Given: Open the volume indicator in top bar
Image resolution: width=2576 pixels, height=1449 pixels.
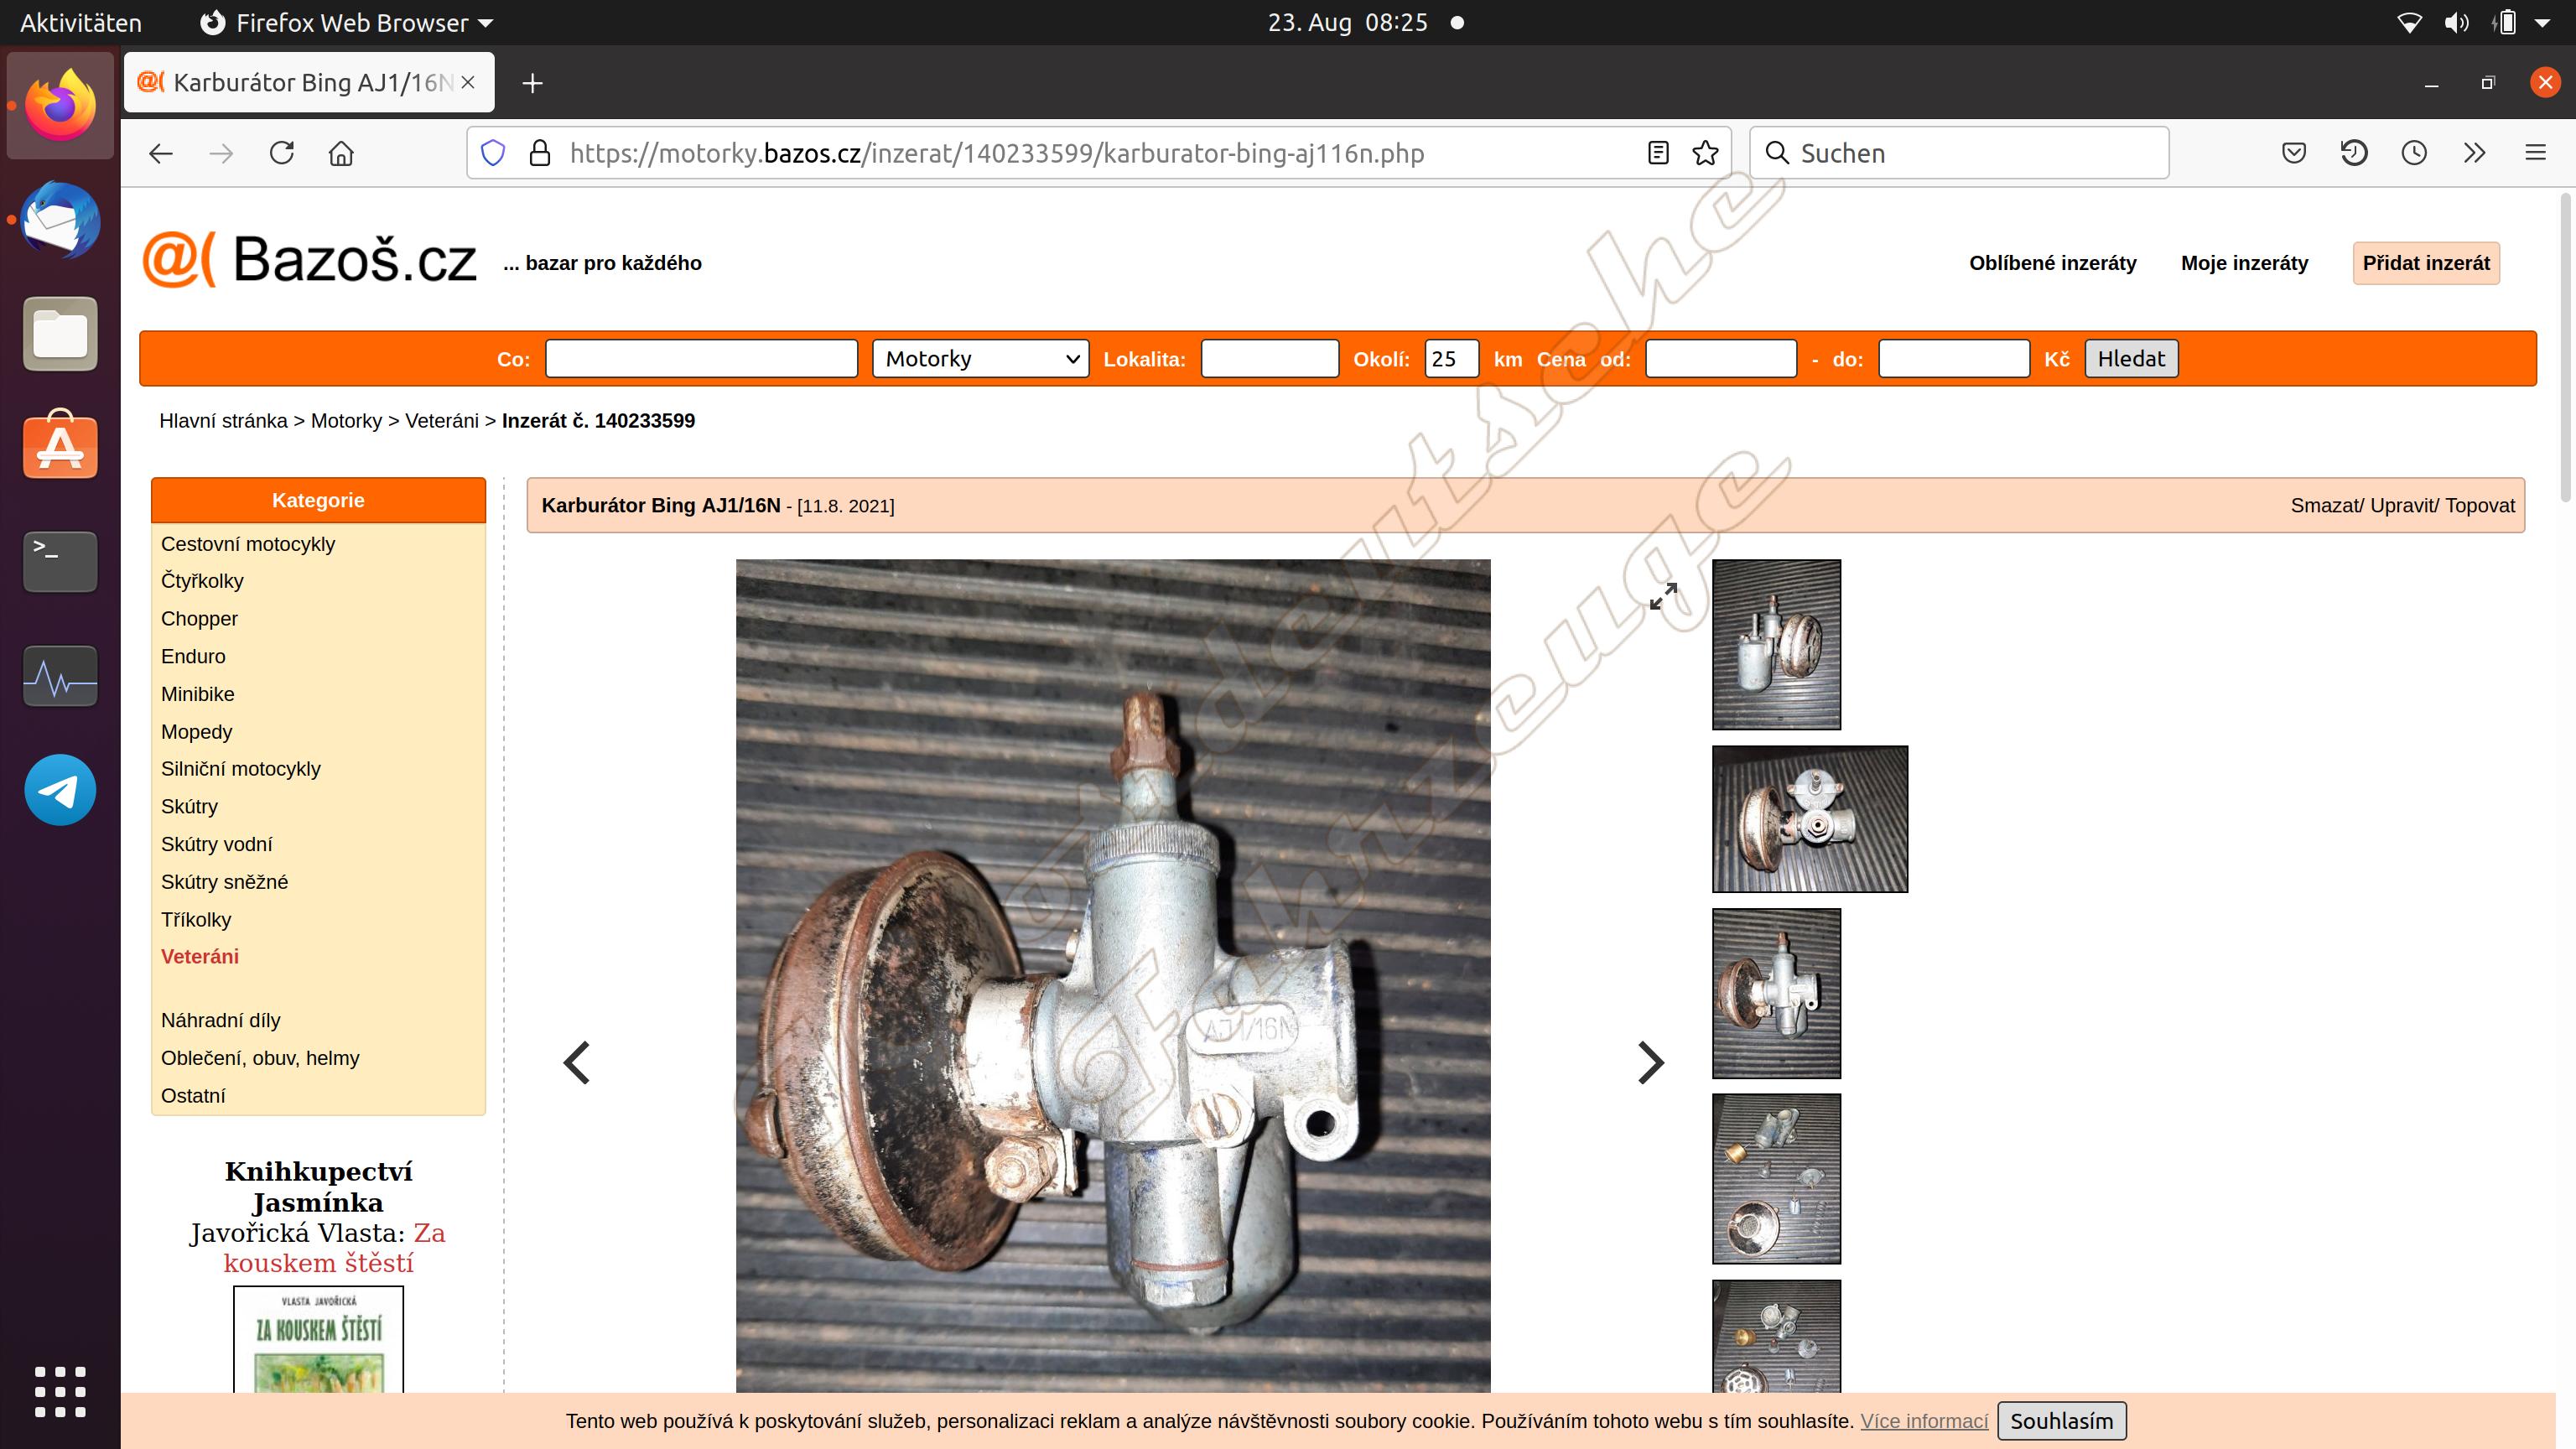Looking at the screenshot, I should pyautogui.click(x=2456, y=22).
